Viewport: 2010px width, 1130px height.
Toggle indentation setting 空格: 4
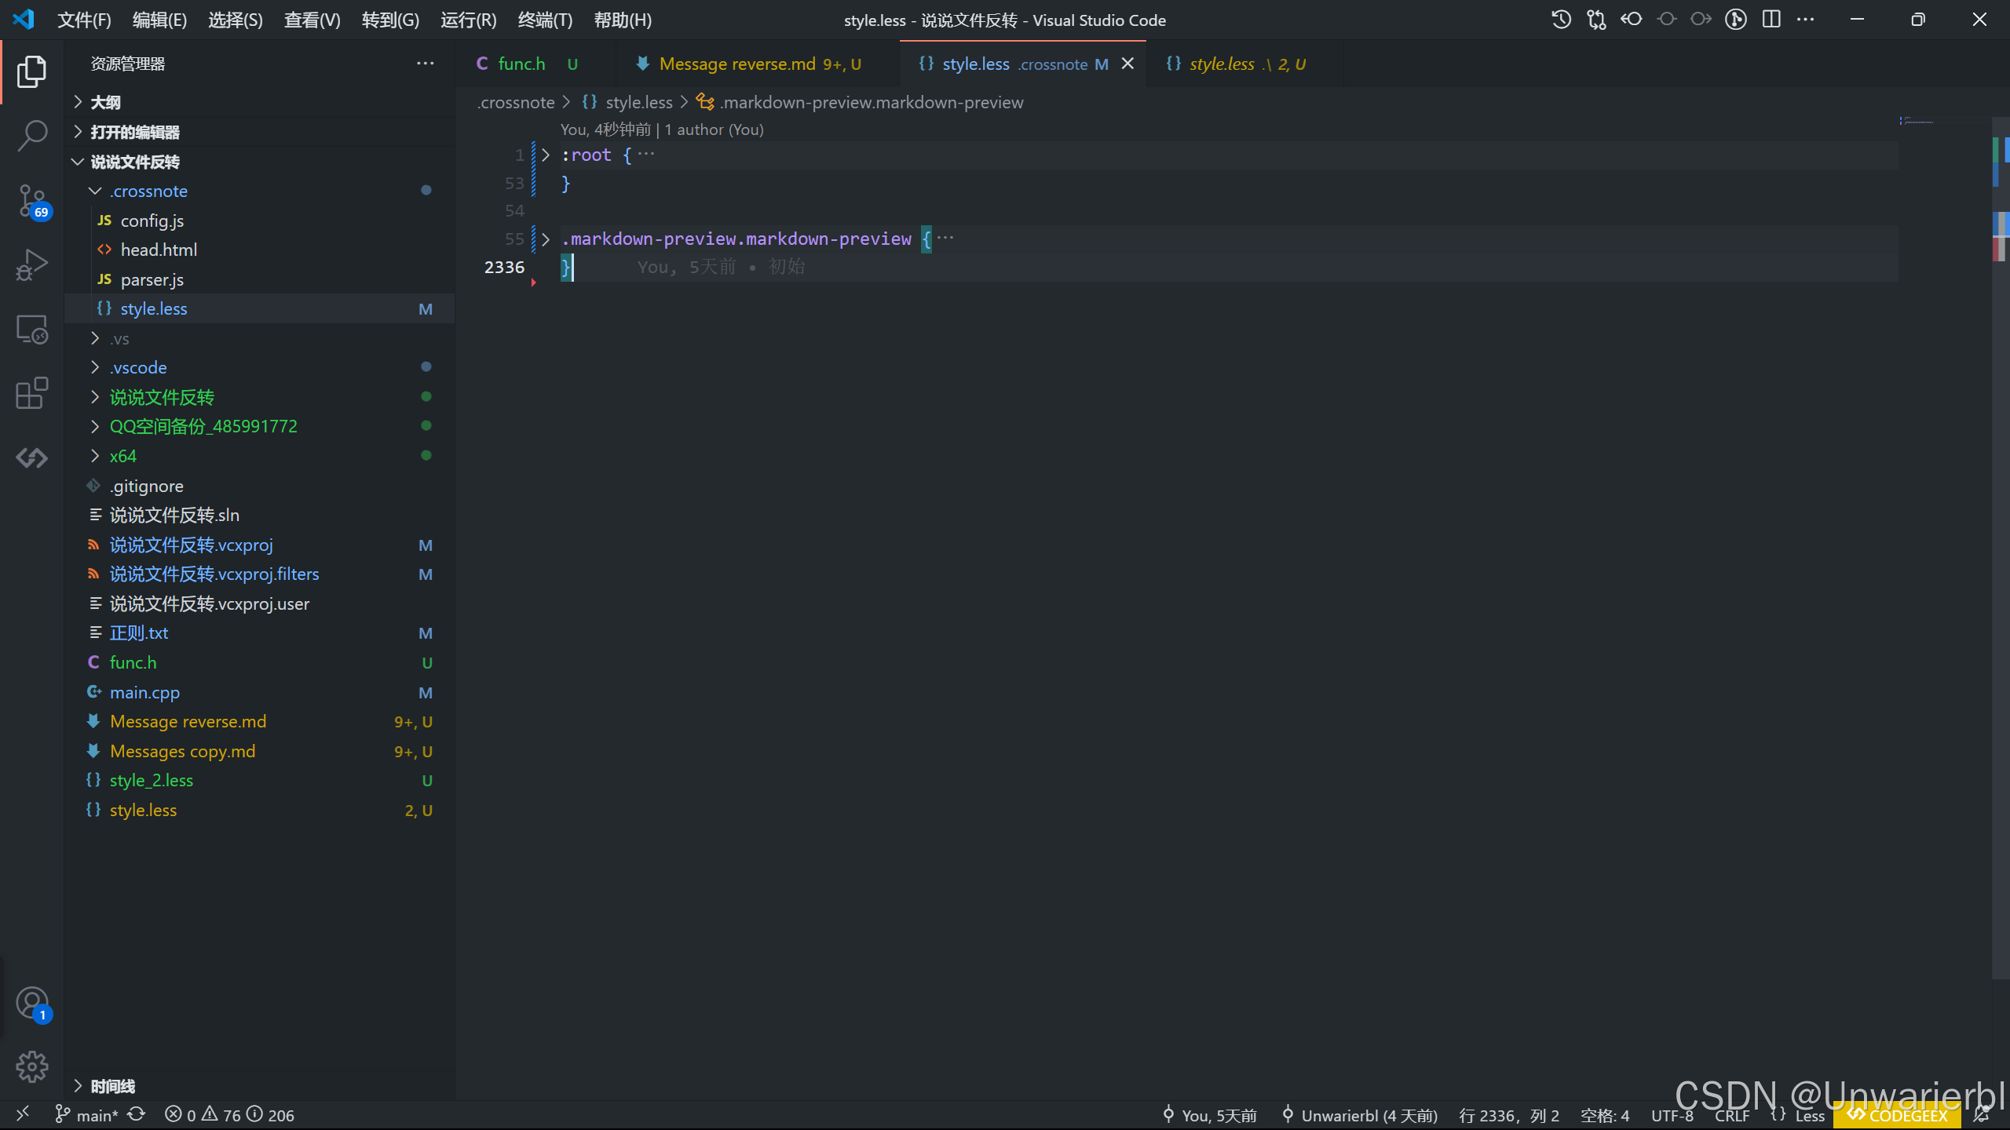tap(1604, 1115)
